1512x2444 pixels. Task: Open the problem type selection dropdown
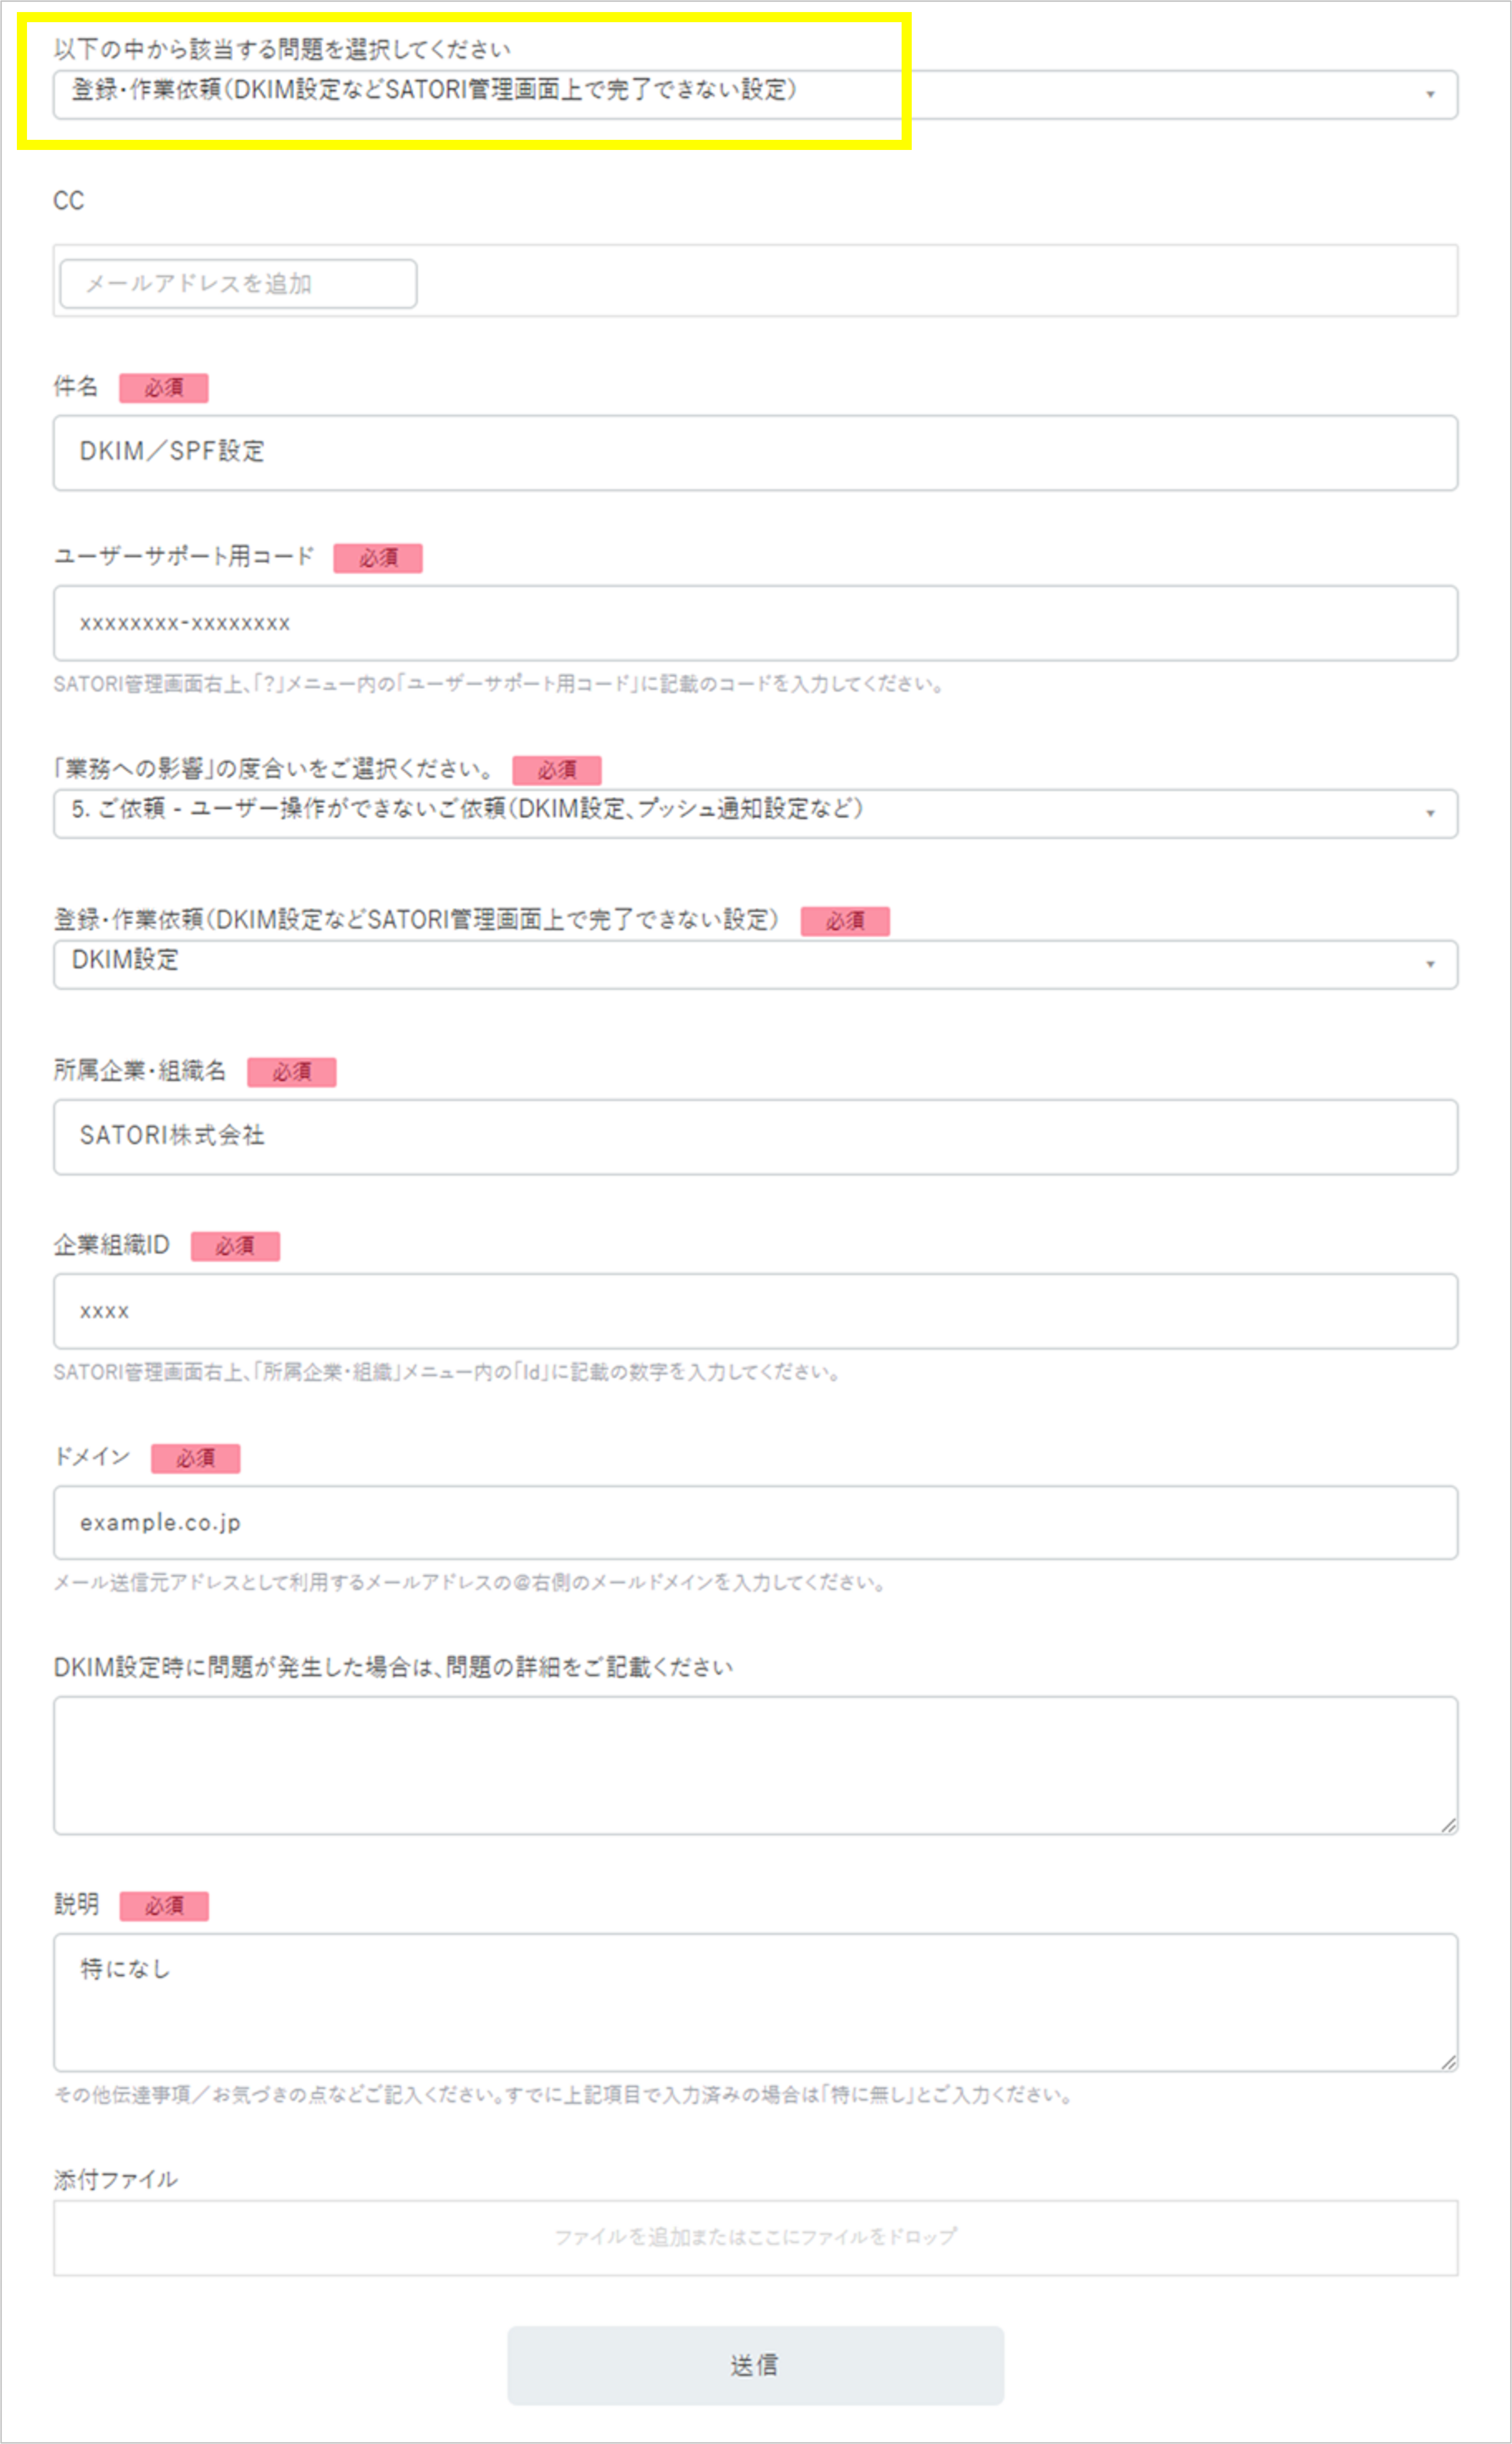[754, 94]
